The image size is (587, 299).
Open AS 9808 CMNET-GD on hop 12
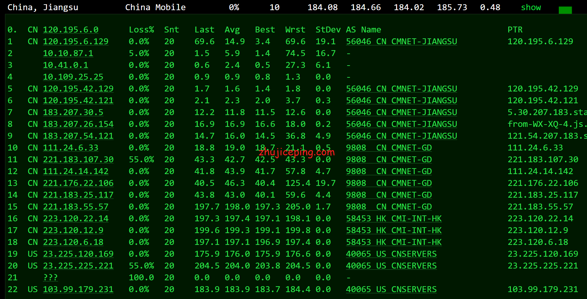point(389,171)
